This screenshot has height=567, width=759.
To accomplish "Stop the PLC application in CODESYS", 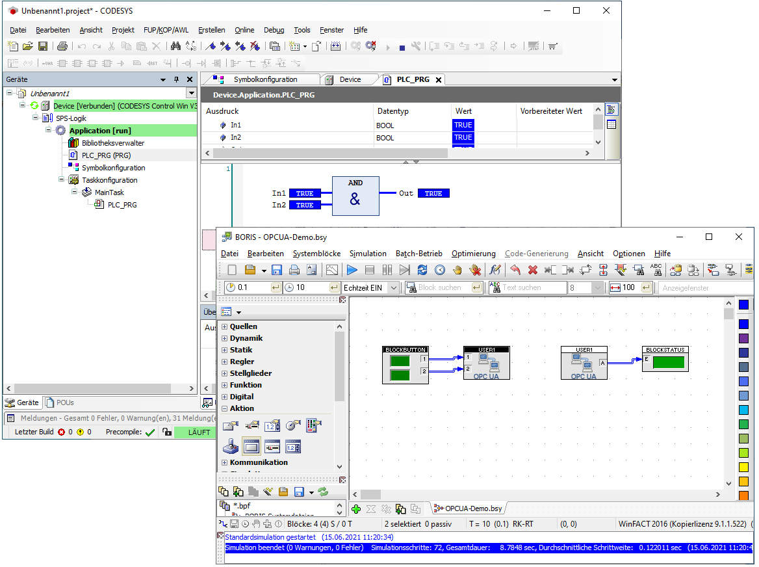I will point(402,47).
